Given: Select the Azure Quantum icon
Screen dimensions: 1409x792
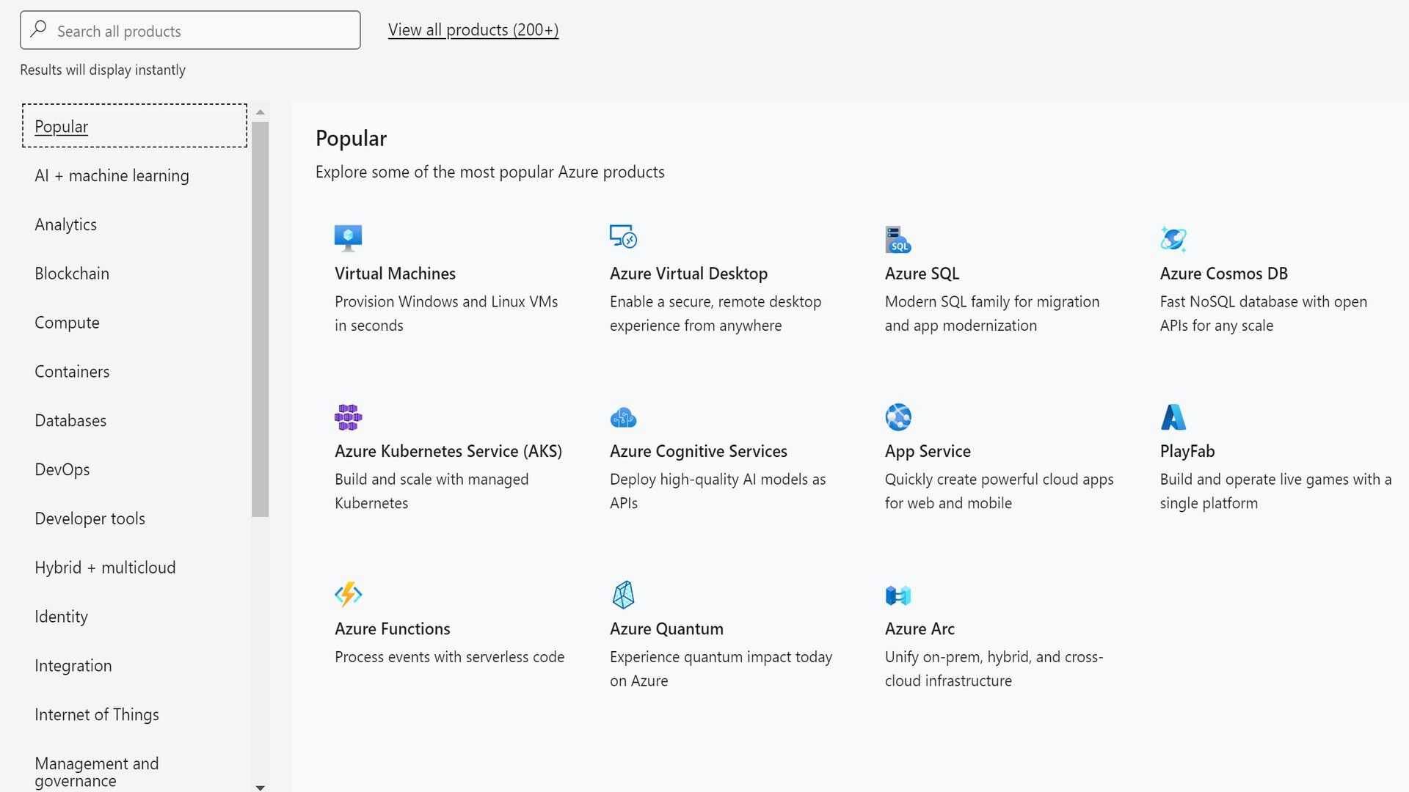Looking at the screenshot, I should click(x=623, y=594).
